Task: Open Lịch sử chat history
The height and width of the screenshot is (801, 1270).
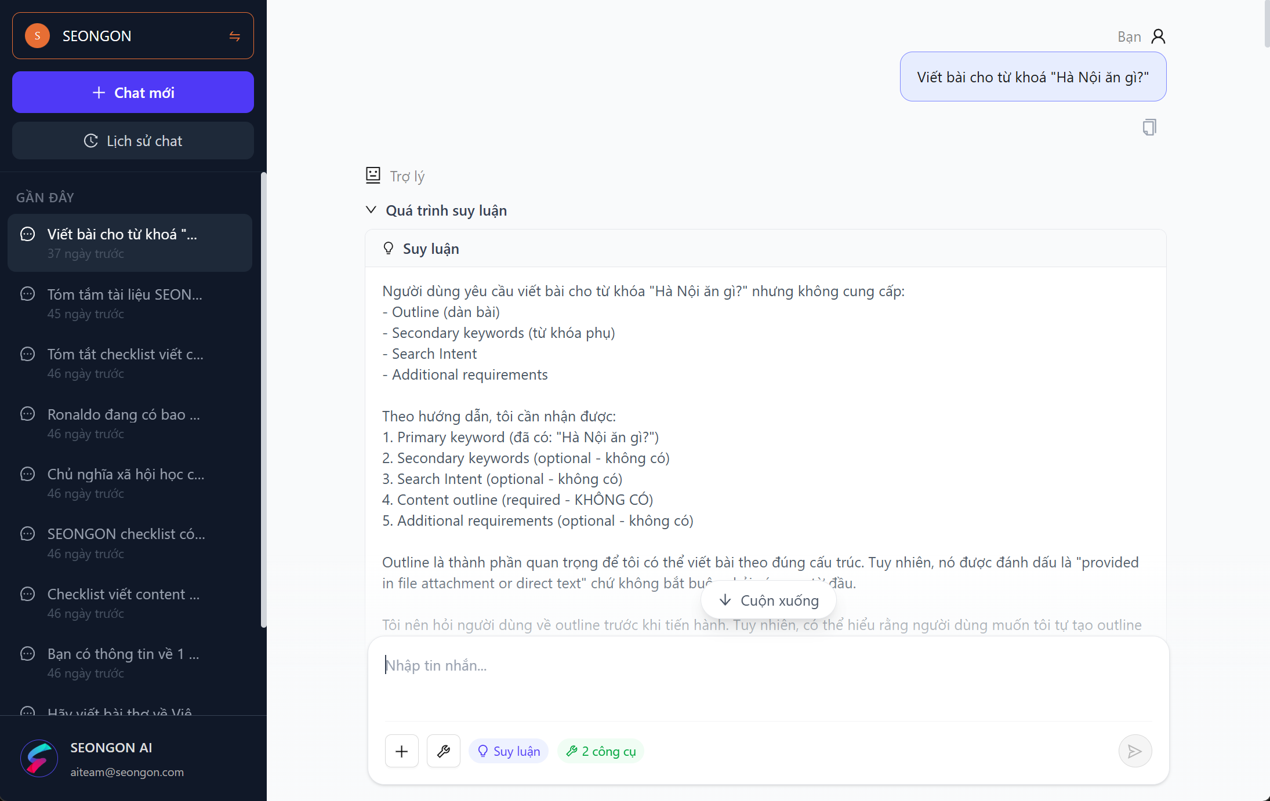Action: tap(133, 141)
